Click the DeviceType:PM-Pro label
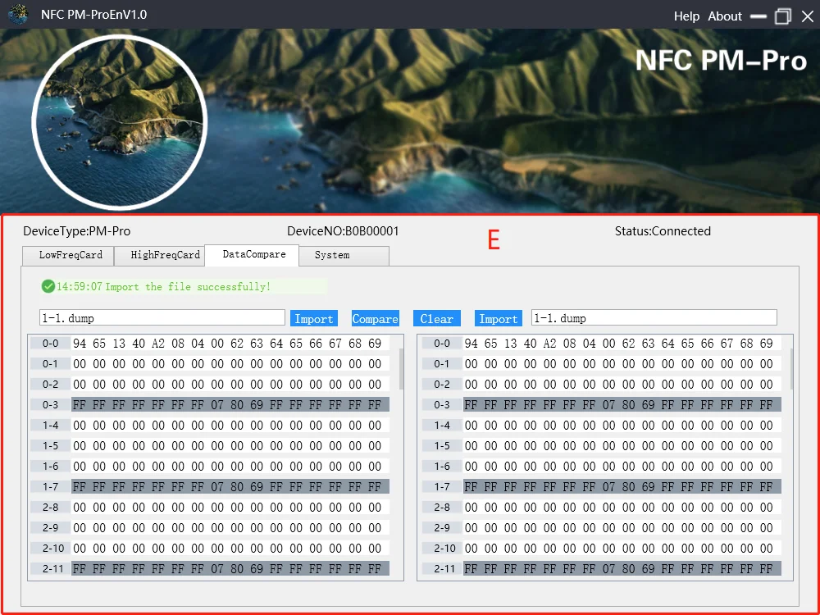 (x=77, y=231)
